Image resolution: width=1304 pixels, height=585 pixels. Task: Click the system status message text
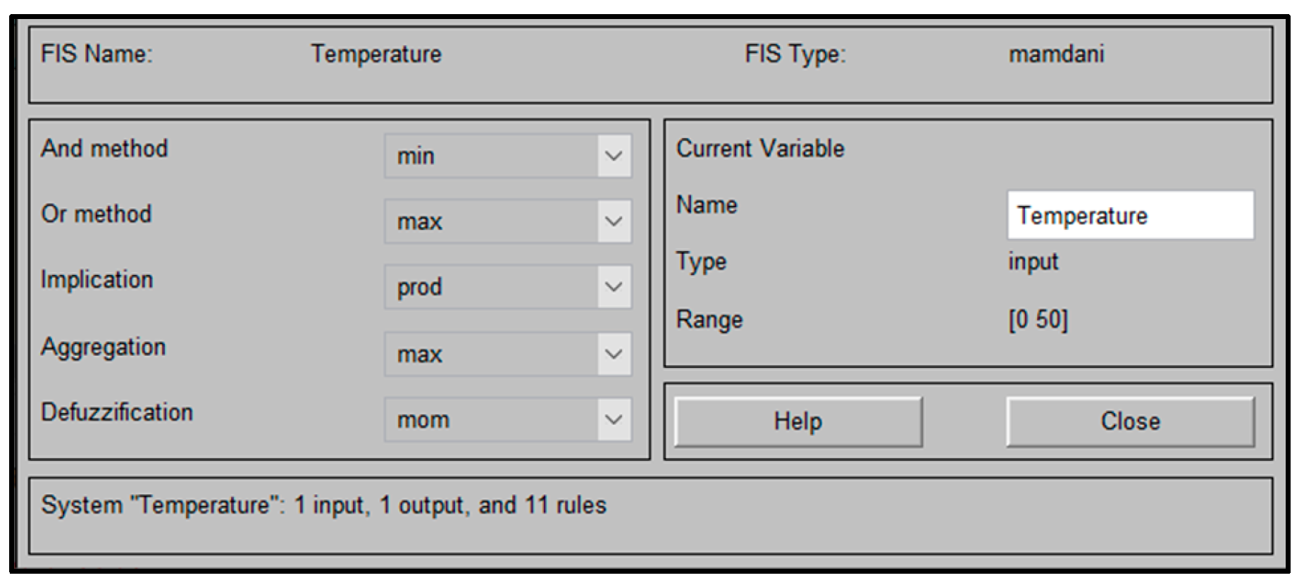(323, 505)
